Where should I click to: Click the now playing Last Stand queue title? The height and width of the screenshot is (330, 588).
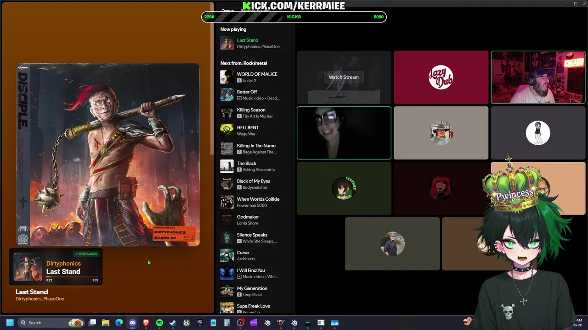click(x=248, y=40)
